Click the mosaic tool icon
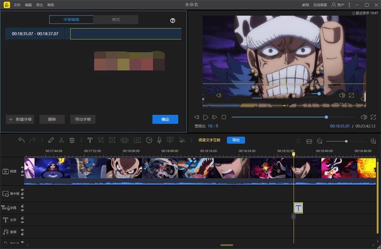Screen dimensions: 381x249 point(124,140)
